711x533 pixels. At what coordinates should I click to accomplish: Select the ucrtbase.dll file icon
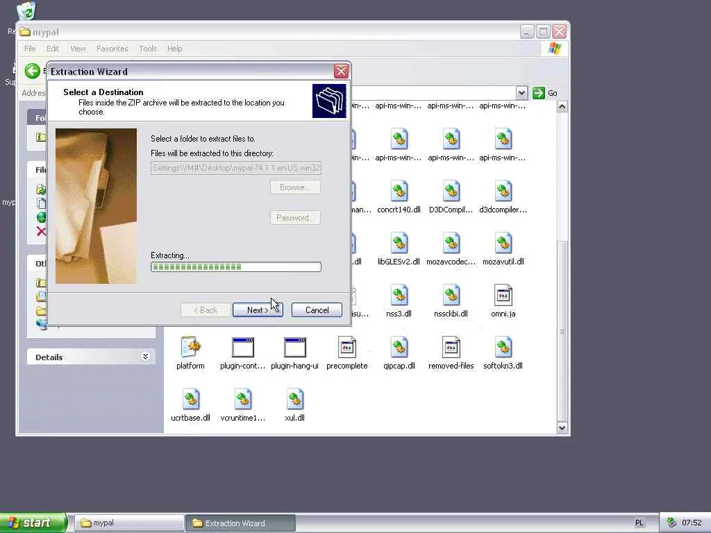point(190,399)
